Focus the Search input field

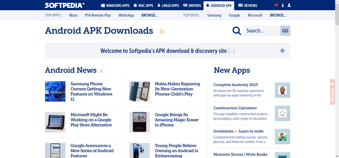click(x=262, y=31)
